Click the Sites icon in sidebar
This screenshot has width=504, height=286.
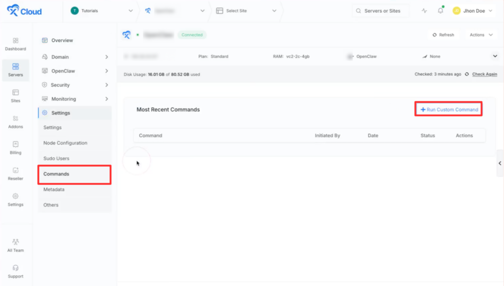click(x=15, y=92)
